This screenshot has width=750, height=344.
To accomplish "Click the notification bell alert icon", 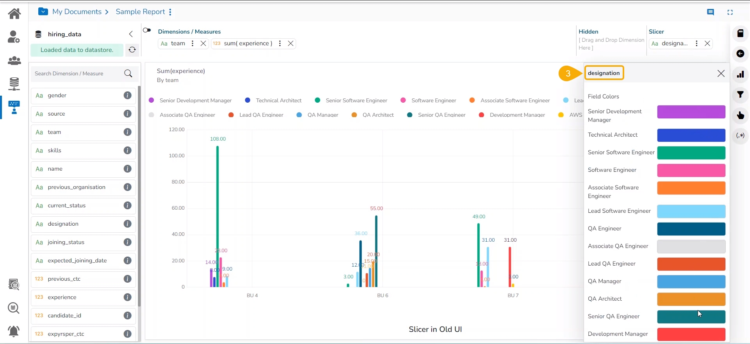I will (14, 331).
